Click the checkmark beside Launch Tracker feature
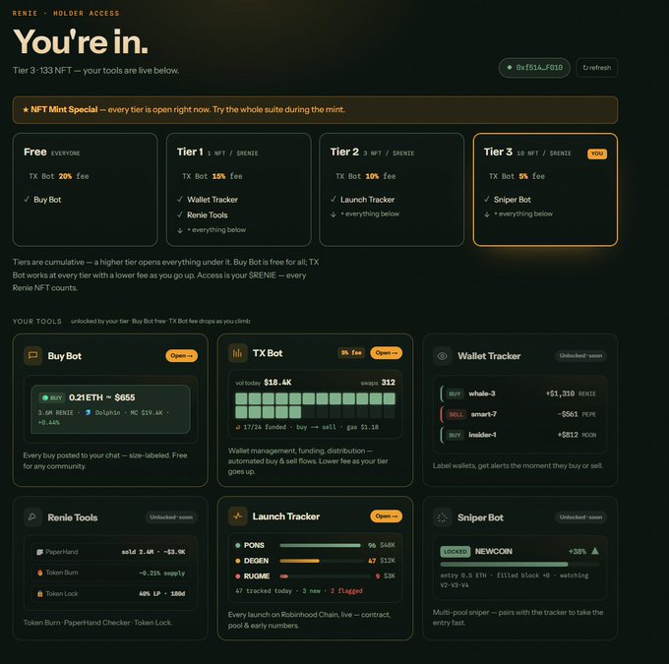 pyautogui.click(x=334, y=200)
